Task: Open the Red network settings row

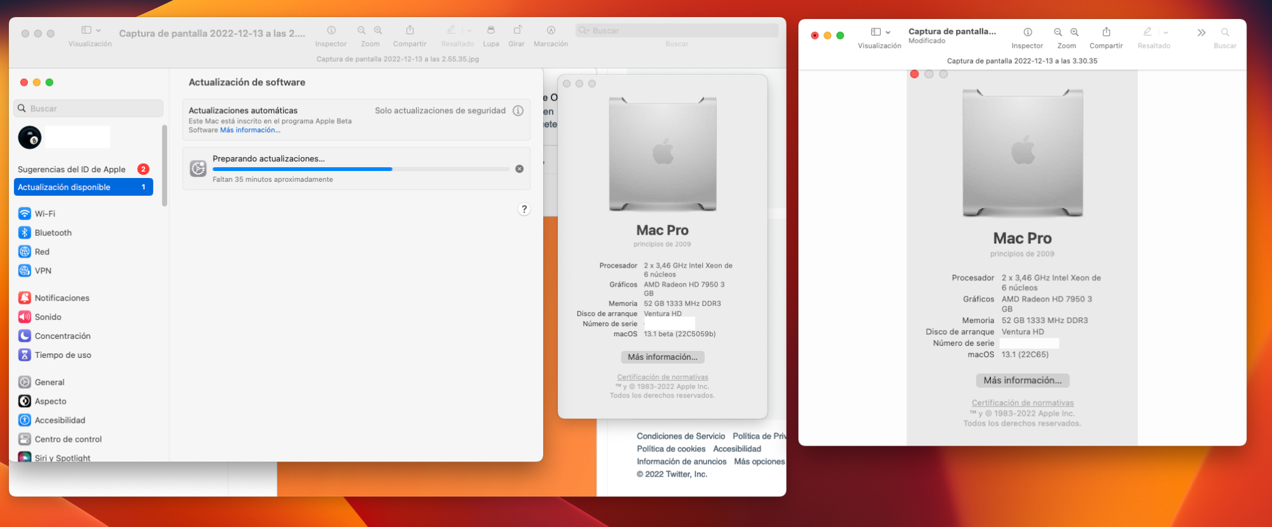Action: pos(83,252)
